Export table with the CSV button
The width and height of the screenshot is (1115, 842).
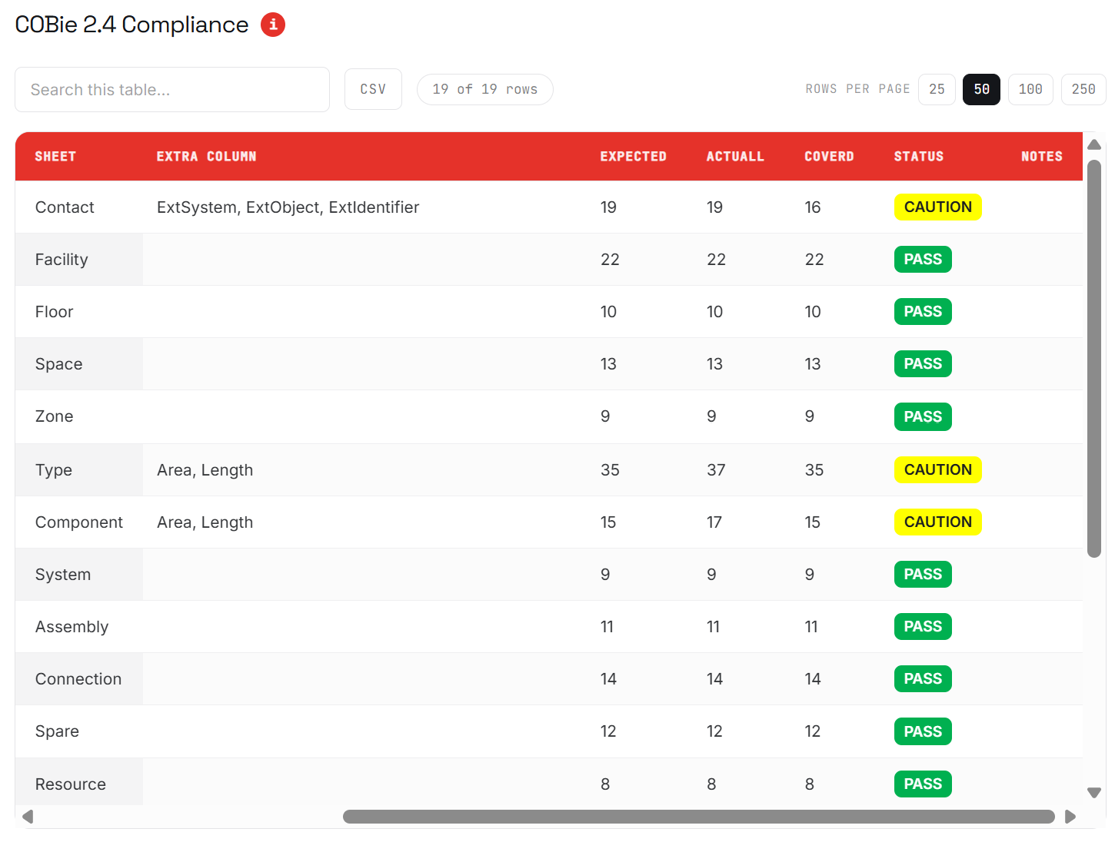(373, 89)
